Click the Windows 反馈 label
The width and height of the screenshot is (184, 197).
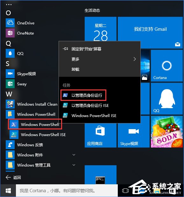[x=30, y=145]
